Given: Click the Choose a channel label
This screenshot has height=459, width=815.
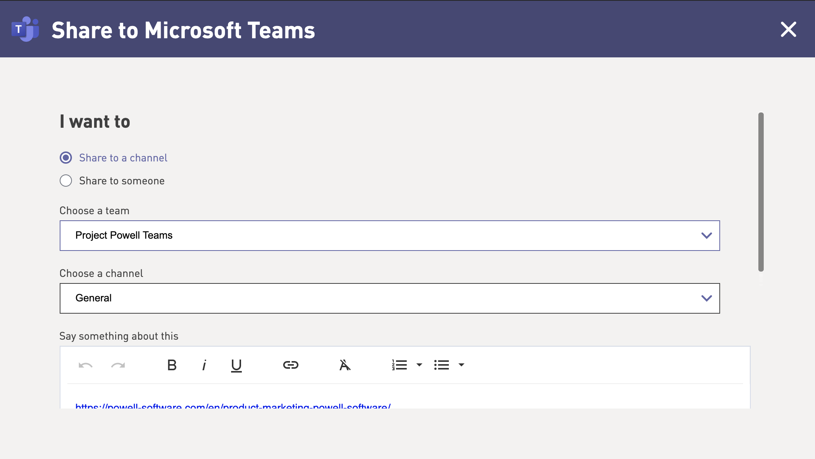Looking at the screenshot, I should coord(101,273).
